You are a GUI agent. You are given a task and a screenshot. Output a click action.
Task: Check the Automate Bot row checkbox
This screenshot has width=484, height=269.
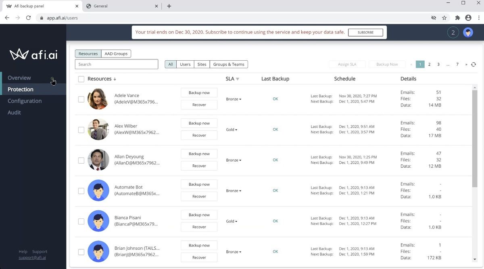pos(81,191)
